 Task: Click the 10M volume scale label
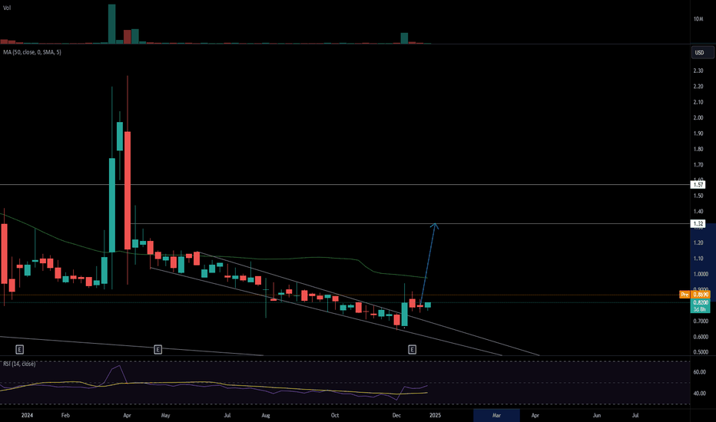pyautogui.click(x=698, y=19)
